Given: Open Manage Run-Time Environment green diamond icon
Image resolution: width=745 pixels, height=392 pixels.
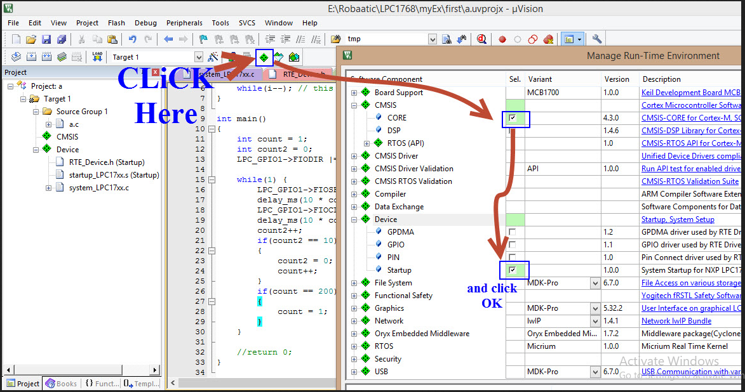Looking at the screenshot, I should click(264, 58).
